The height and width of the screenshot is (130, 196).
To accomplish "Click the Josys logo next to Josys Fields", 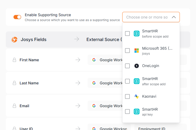I will [x=14, y=40].
